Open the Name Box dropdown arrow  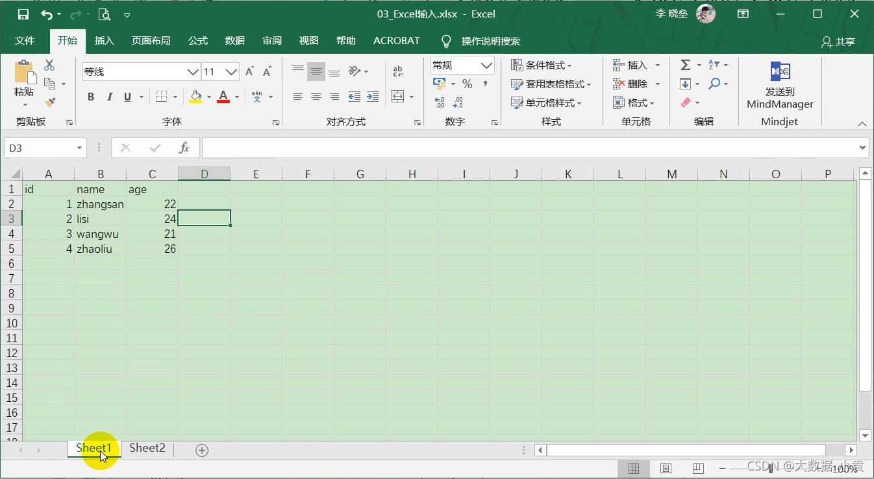[79, 148]
